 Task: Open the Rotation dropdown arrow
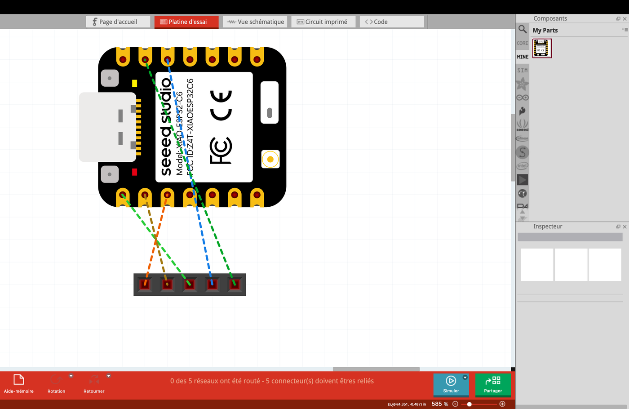(x=71, y=376)
